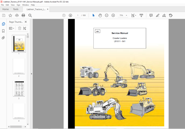This screenshot has width=185, height=129.
Task: Click the Save file icon
Action: 4,15
